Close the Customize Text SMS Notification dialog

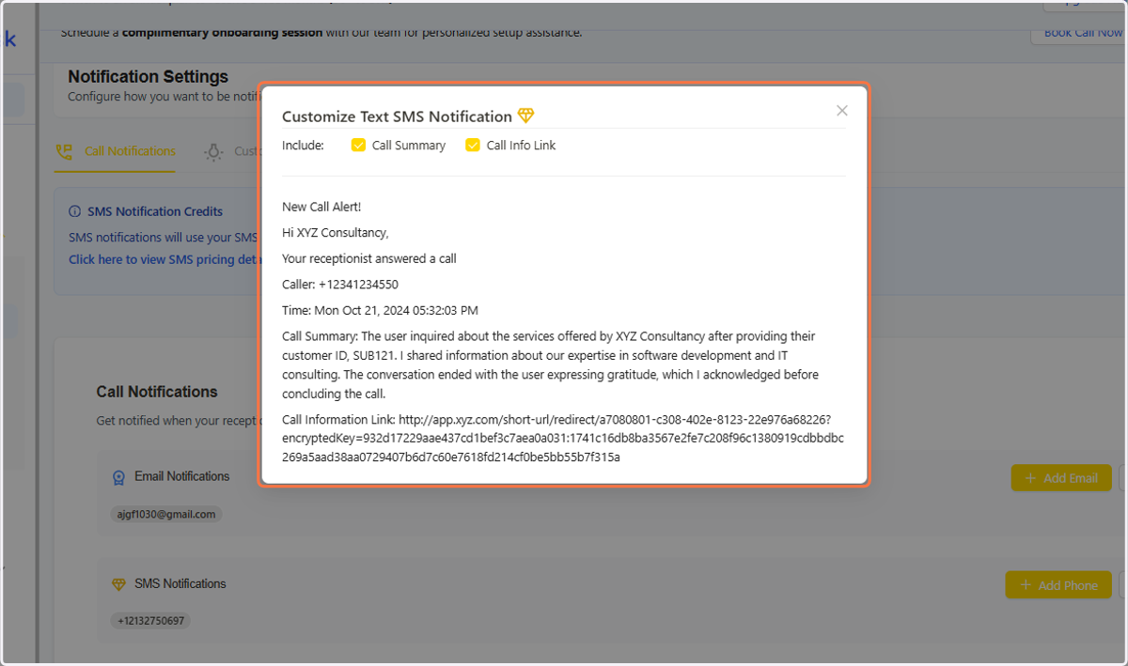[842, 111]
